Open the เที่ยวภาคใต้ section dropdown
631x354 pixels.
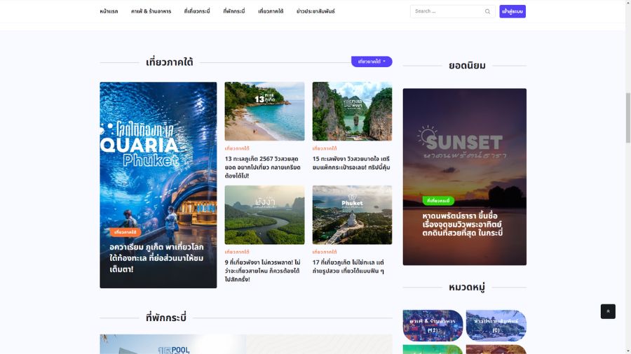coord(372,62)
